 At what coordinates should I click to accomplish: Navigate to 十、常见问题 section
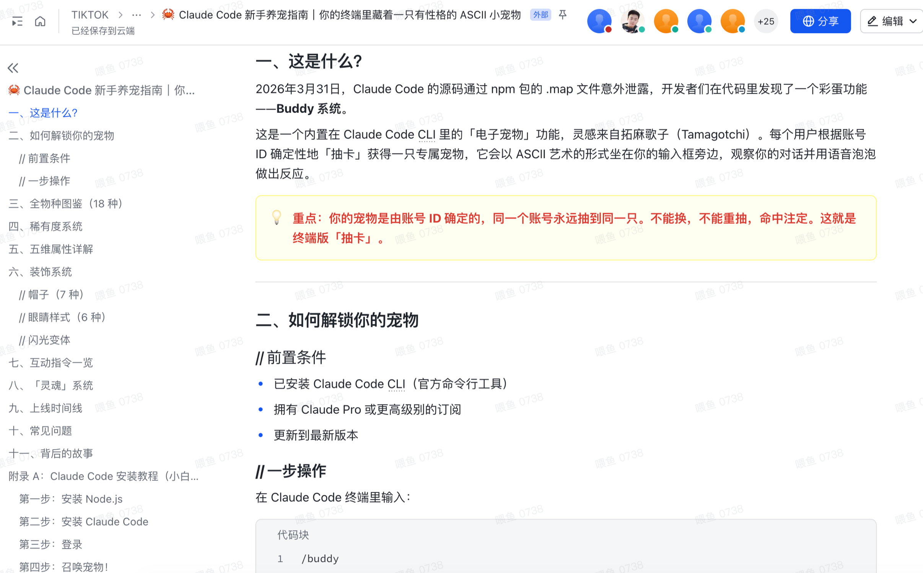coord(40,431)
